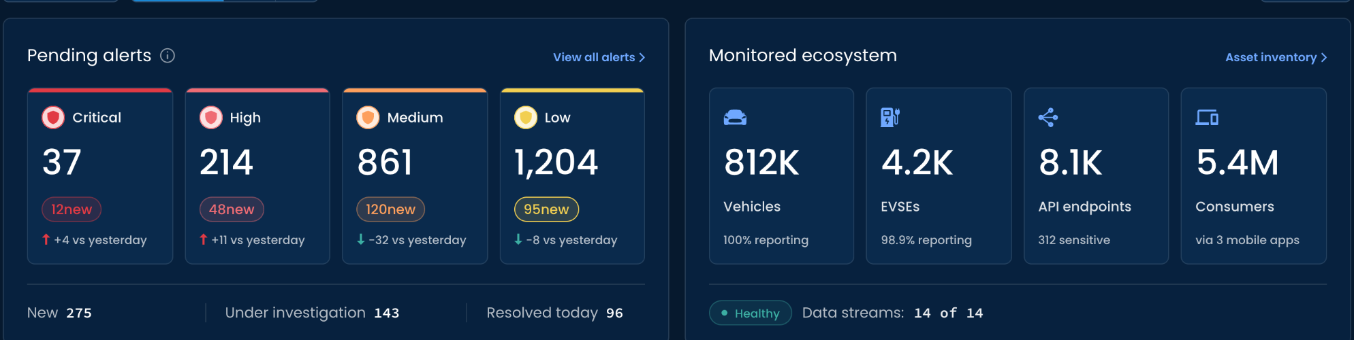Viewport: 1354px width, 340px height.
Task: Click Data streams 14 of 14 text
Action: 892,313
